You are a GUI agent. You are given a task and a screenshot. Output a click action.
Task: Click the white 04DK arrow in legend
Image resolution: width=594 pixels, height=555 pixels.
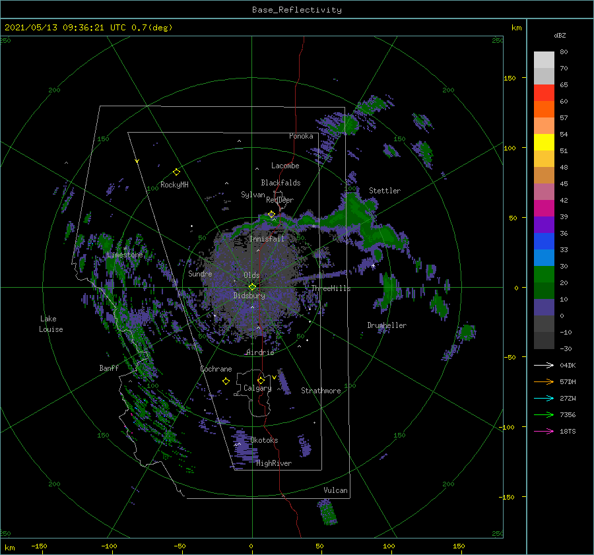tap(544, 365)
